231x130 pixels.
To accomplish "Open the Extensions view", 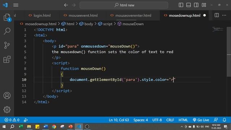I will point(7,59).
